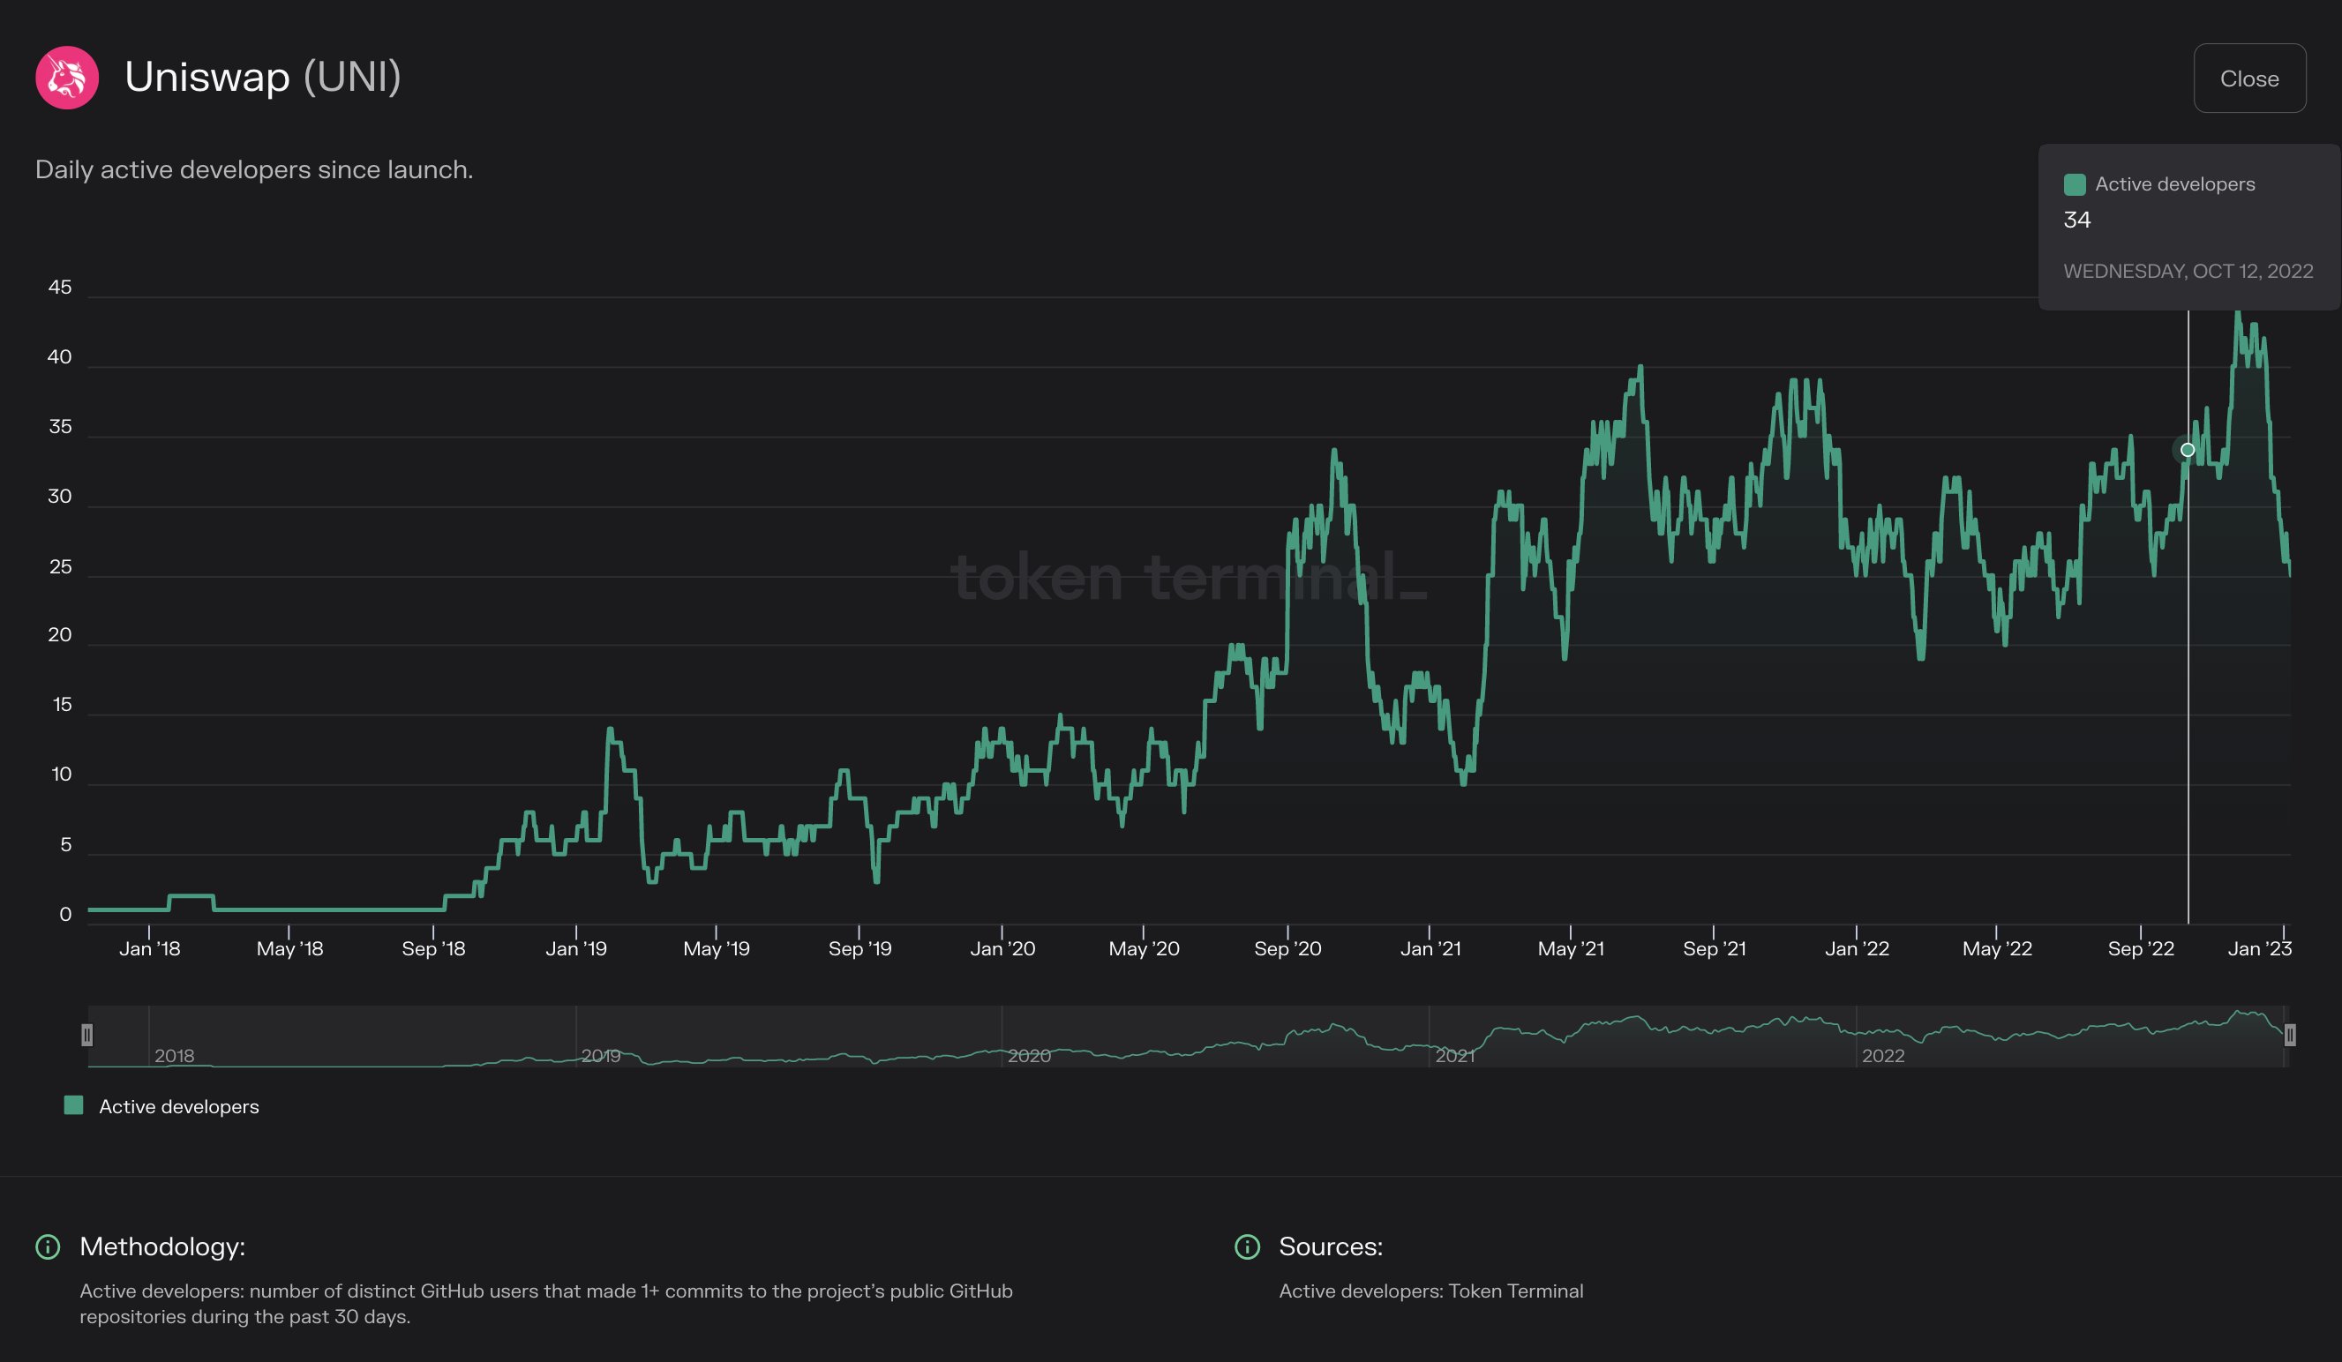
Task: Click the right range slider handle
Action: [2289, 1035]
